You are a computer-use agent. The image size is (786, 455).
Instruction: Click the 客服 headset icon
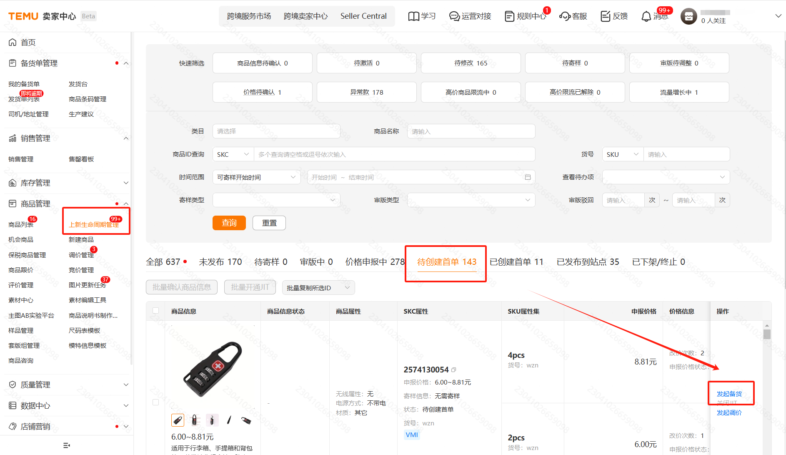pyautogui.click(x=565, y=16)
